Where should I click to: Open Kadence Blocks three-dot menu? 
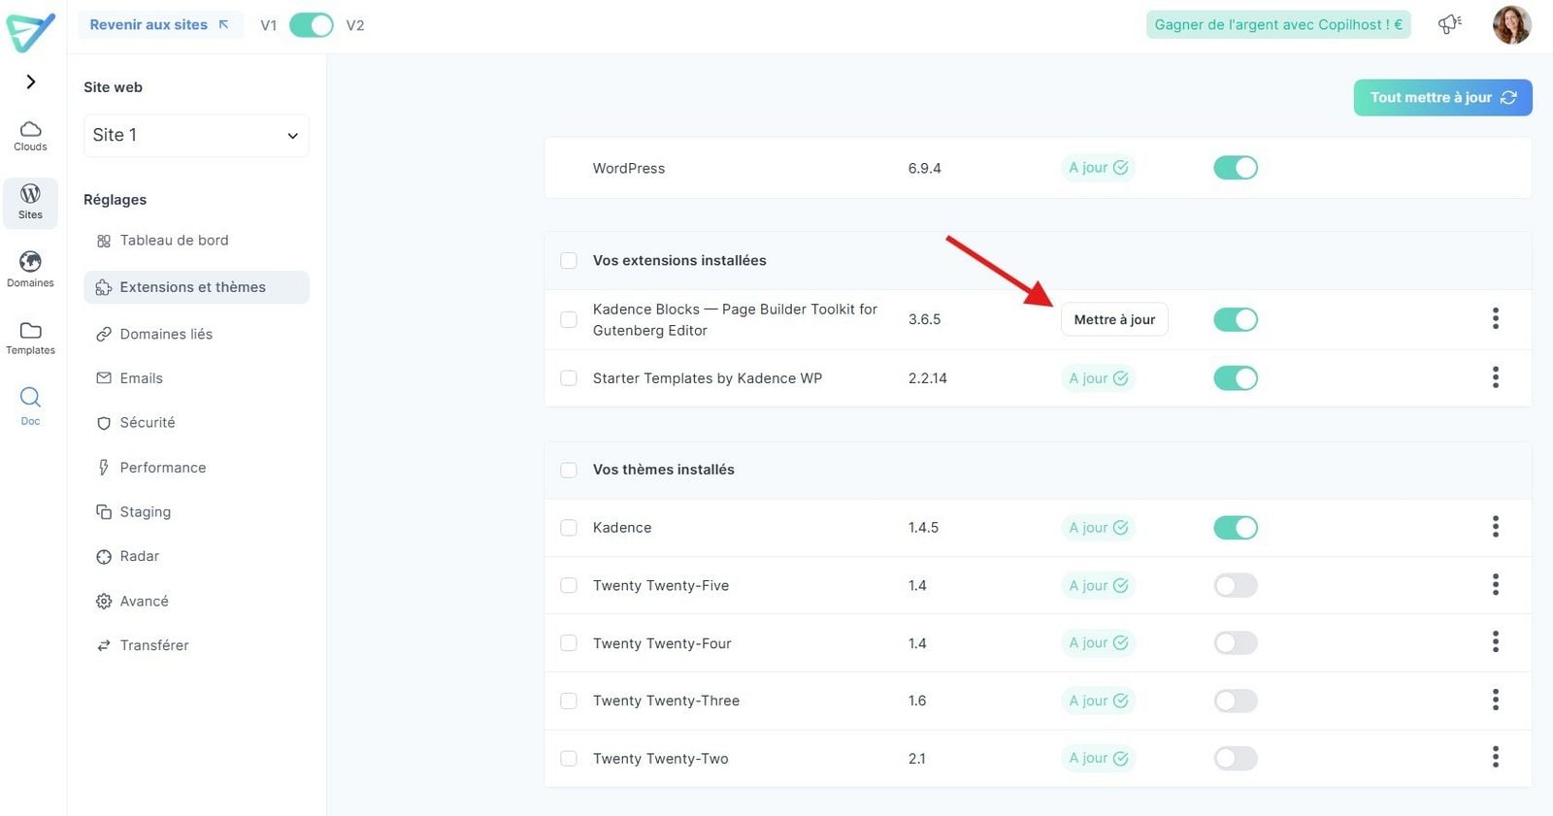point(1496,318)
